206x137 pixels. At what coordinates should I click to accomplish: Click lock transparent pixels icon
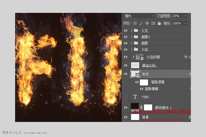pos(135,23)
